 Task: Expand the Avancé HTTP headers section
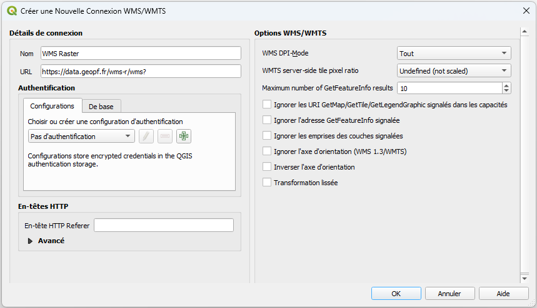click(x=30, y=241)
